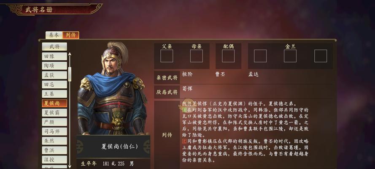The width and height of the screenshot is (375, 169).
Task: Click the green 演 icon in the biography
Action: click(x=184, y=110)
